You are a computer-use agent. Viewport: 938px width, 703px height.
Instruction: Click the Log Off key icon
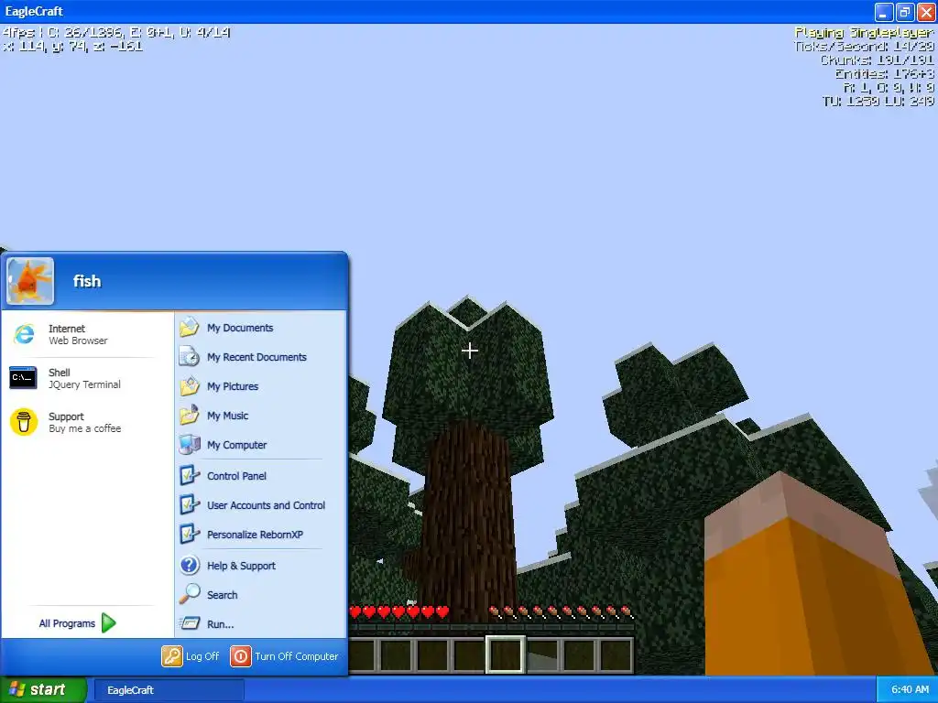click(171, 656)
